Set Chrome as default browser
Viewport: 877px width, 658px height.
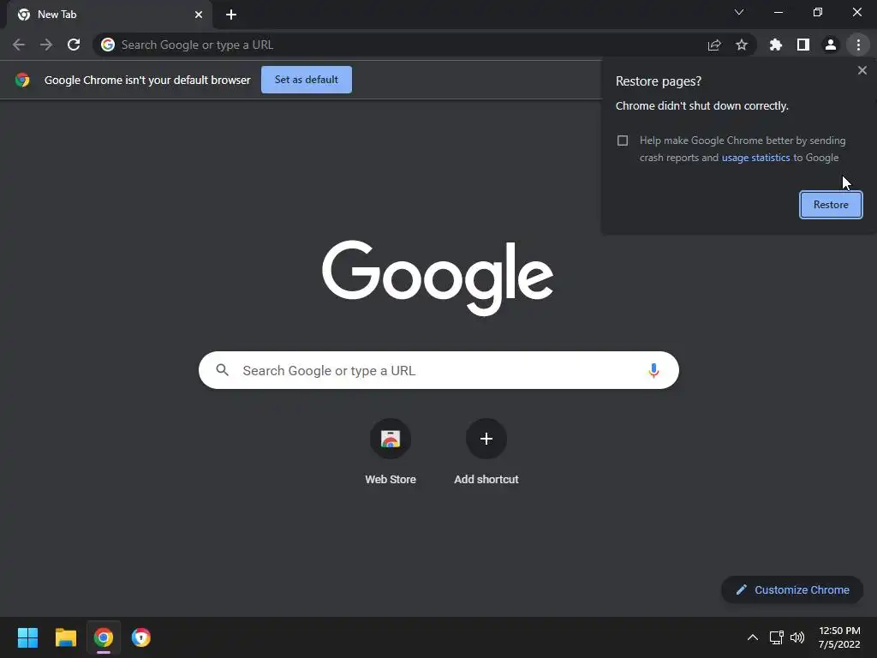pos(307,80)
